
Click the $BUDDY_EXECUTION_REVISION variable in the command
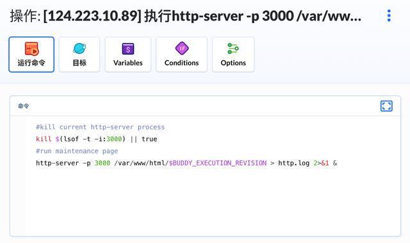click(x=218, y=163)
